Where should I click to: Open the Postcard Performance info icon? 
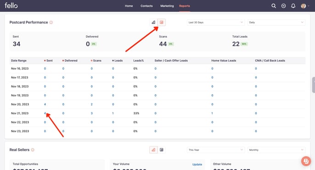tap(51, 23)
